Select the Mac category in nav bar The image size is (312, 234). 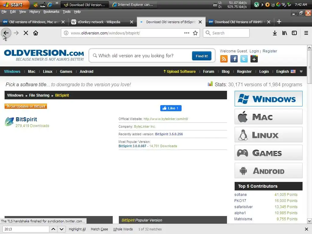click(x=31, y=71)
